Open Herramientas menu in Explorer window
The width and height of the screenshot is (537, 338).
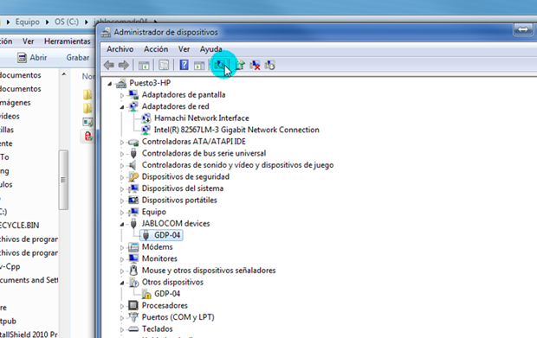pos(68,41)
